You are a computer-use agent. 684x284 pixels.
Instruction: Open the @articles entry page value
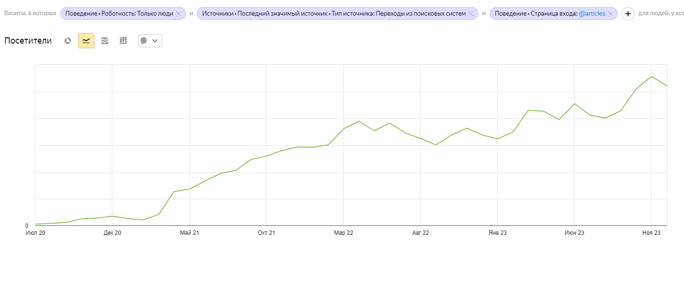(x=592, y=14)
